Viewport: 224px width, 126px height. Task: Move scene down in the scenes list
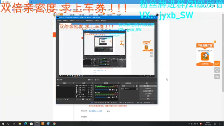tap(68, 99)
